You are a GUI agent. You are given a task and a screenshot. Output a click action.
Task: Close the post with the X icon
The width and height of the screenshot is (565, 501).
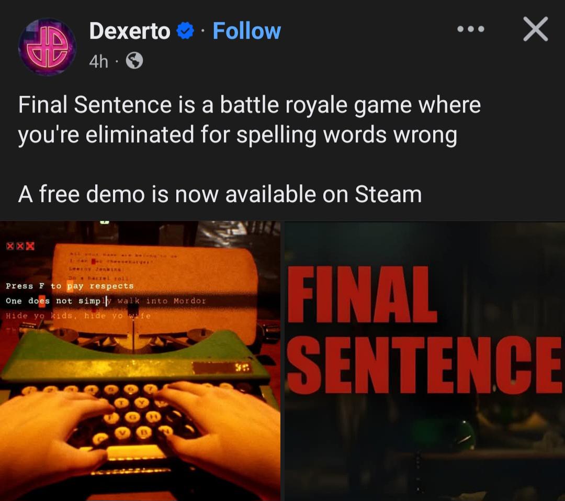coord(536,29)
